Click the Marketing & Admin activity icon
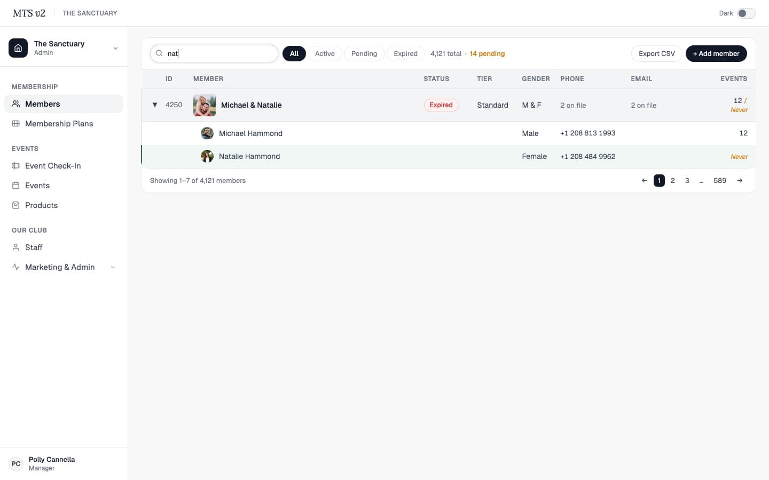The image size is (769, 480). (x=16, y=267)
